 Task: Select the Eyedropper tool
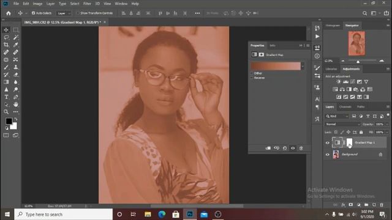click(x=15, y=45)
